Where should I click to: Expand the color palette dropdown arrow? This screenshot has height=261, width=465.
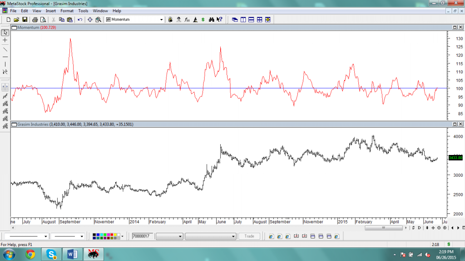(123, 237)
